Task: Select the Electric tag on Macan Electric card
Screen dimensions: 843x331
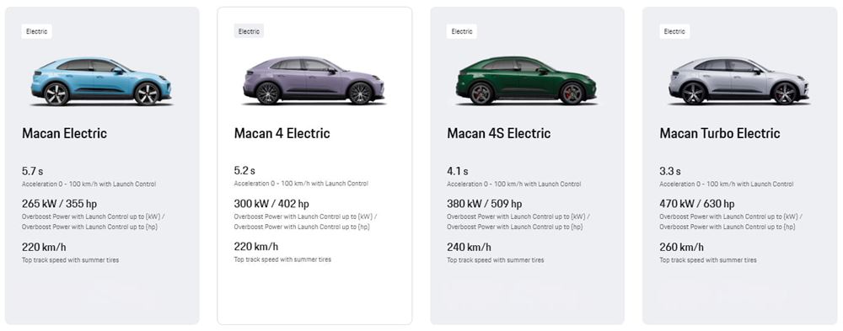Action: tap(36, 31)
